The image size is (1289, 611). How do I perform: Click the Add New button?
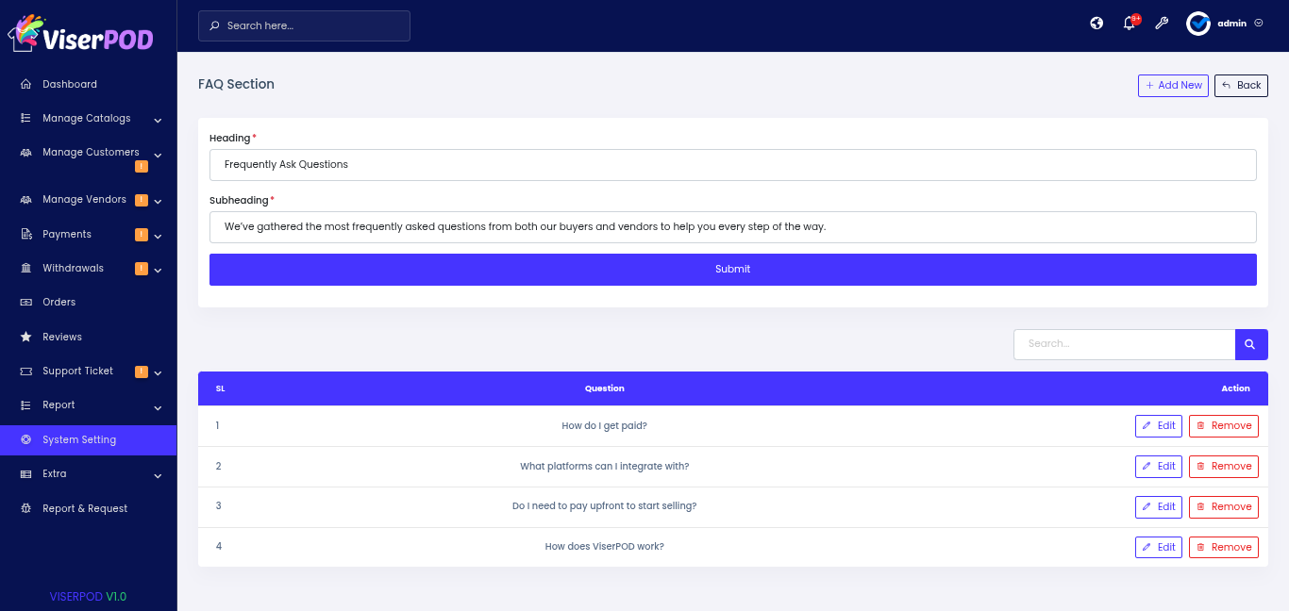[1173, 85]
